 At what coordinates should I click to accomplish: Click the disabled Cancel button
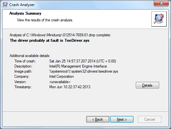[x=150, y=119]
